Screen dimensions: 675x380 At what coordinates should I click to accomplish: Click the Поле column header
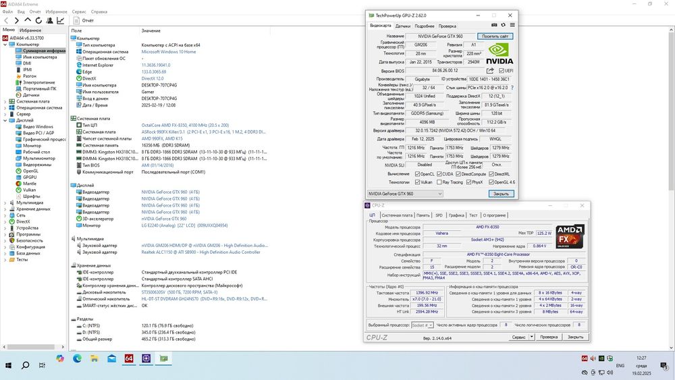click(76, 30)
